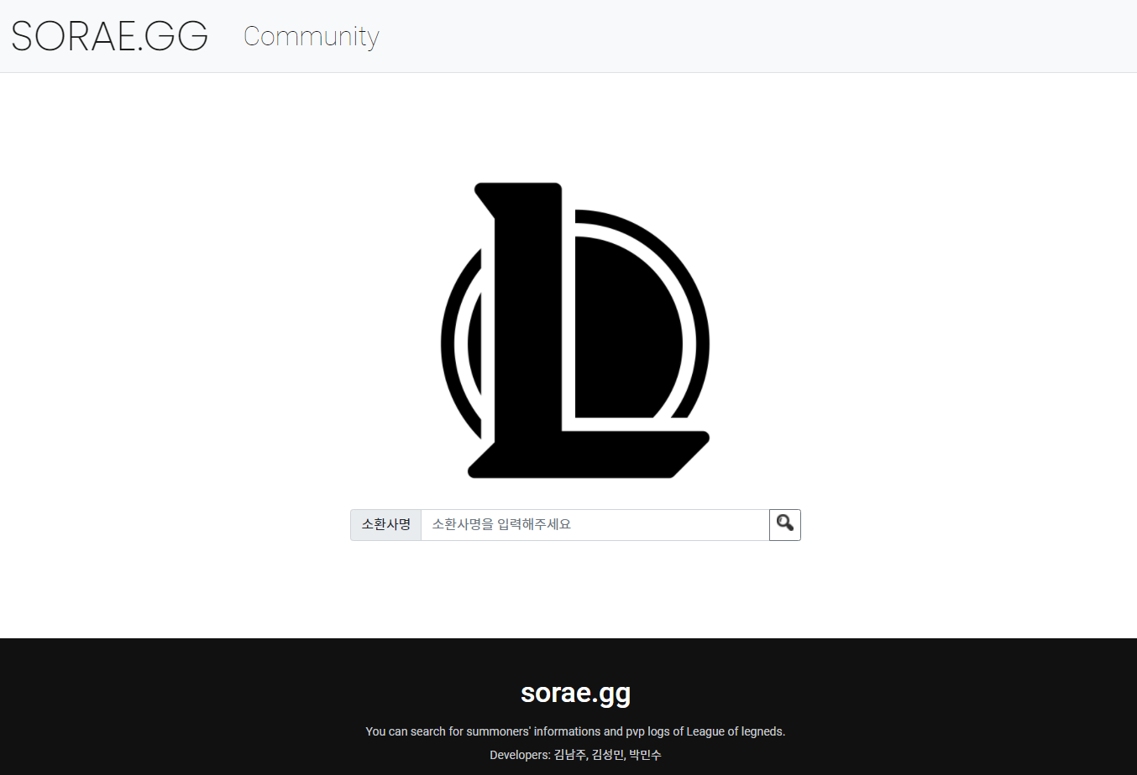Click the 소환사명 label beside the input
The height and width of the screenshot is (775, 1137).
point(385,525)
